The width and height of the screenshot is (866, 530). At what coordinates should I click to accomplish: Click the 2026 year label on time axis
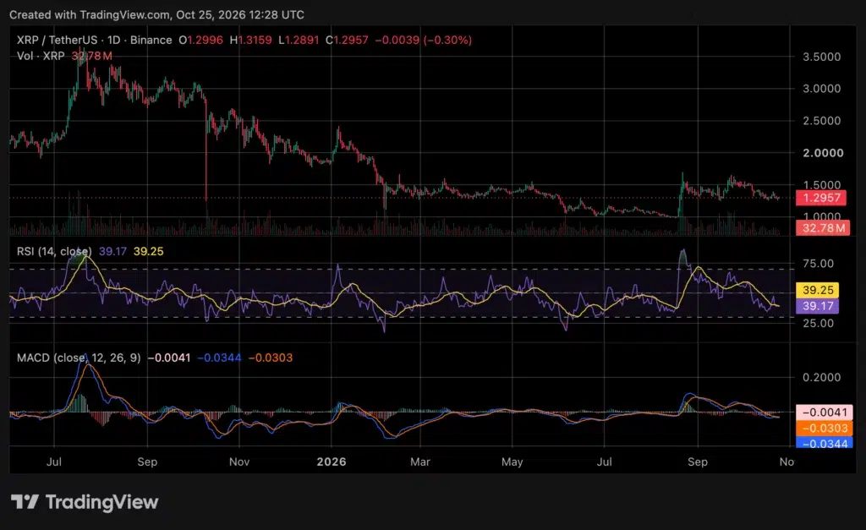332,462
